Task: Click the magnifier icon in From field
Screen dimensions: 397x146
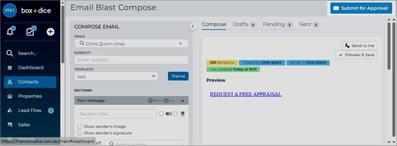Action: [x=82, y=44]
